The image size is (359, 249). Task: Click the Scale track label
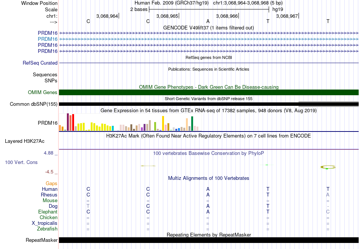pos(51,9)
